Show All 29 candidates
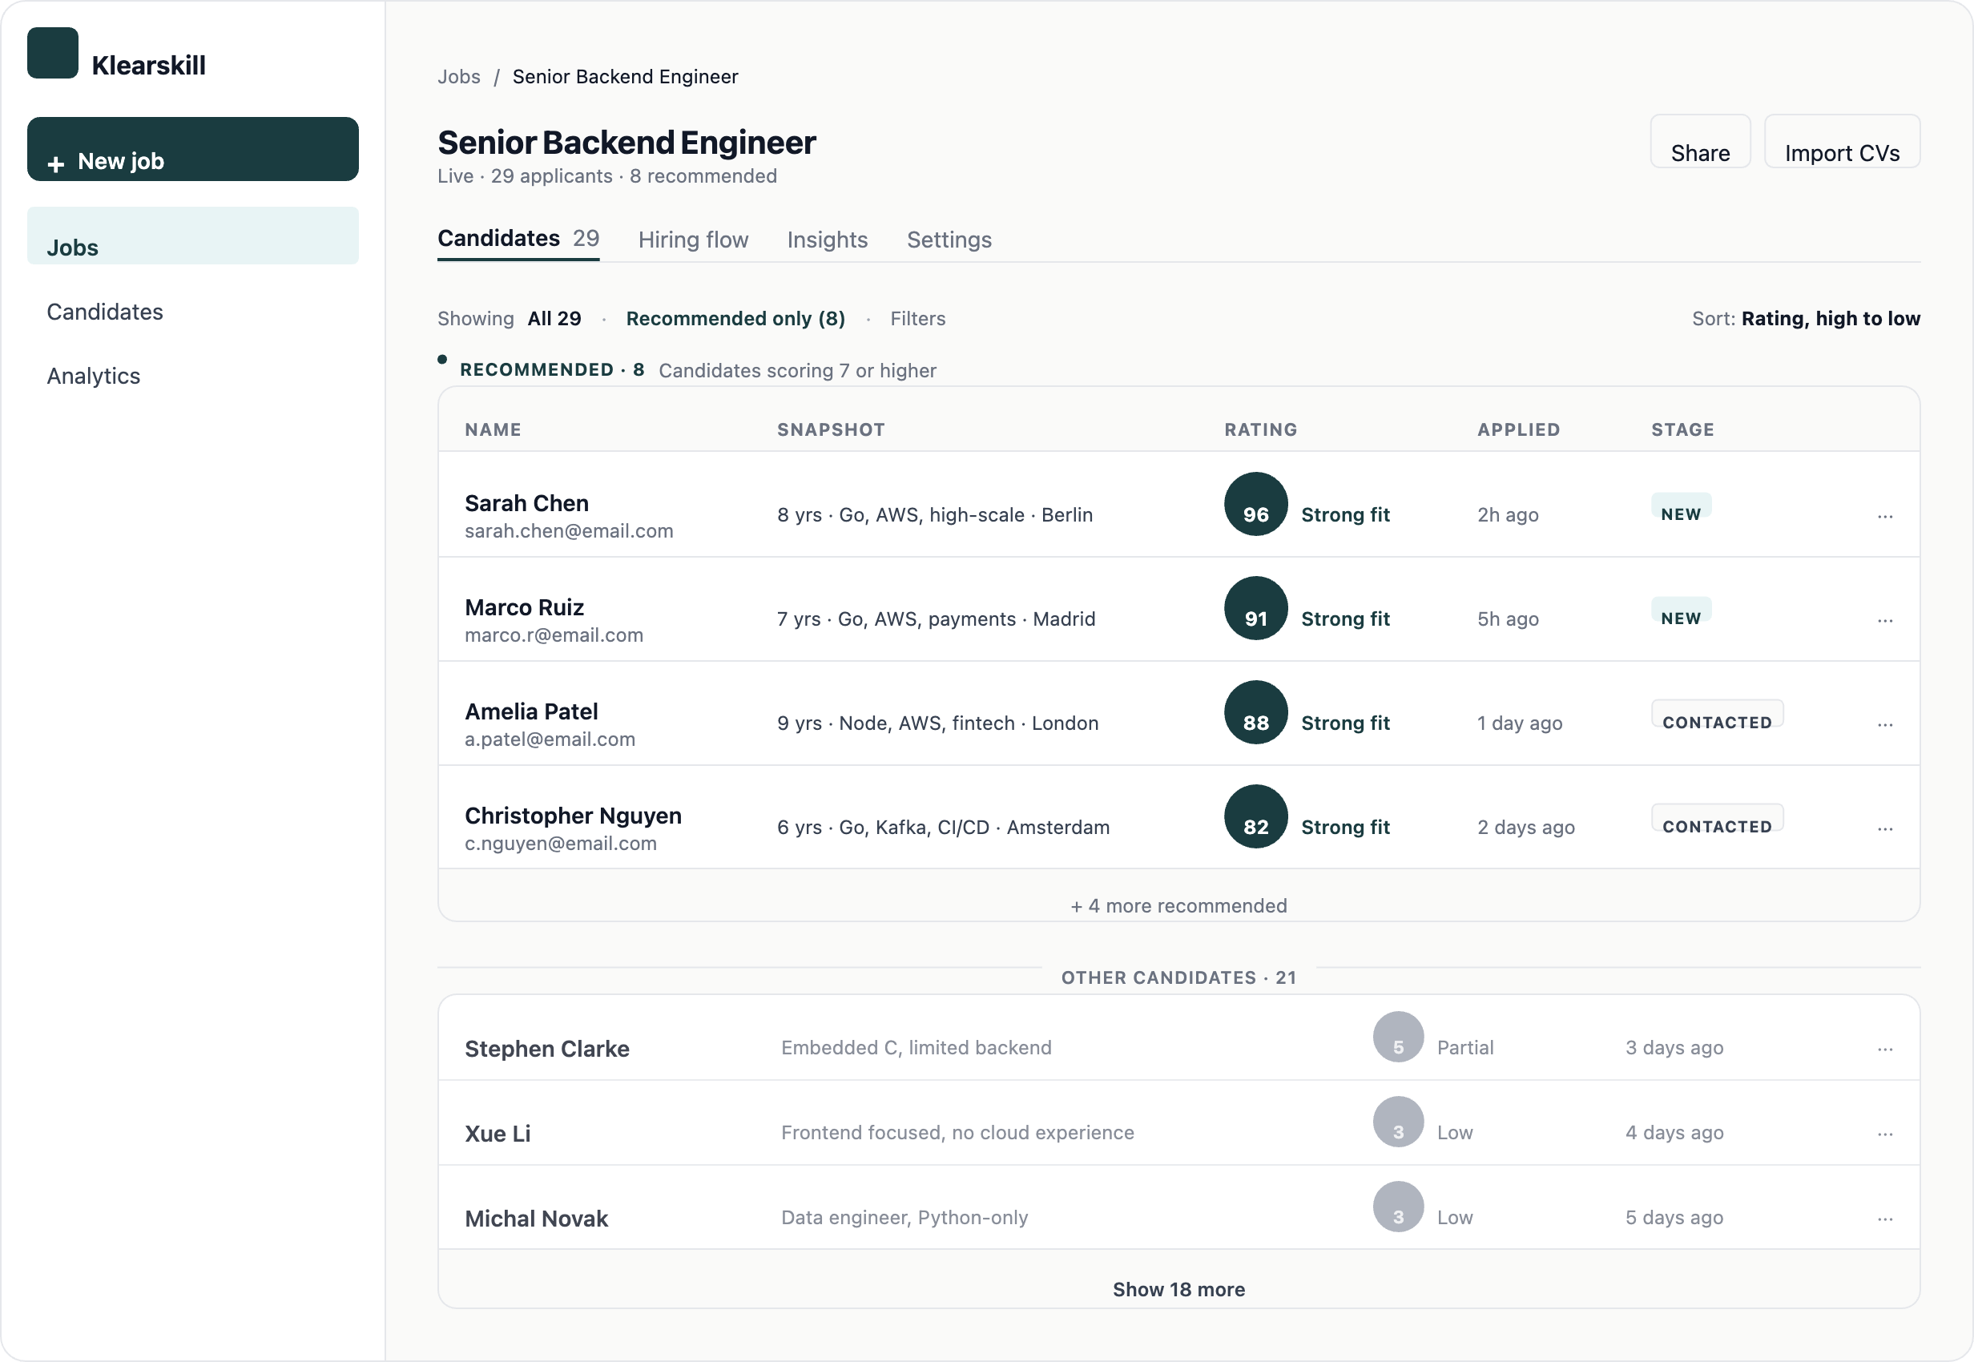The height and width of the screenshot is (1362, 1974). [554, 318]
